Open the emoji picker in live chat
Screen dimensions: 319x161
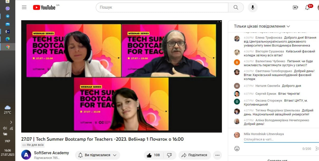pyautogui.click(x=237, y=149)
